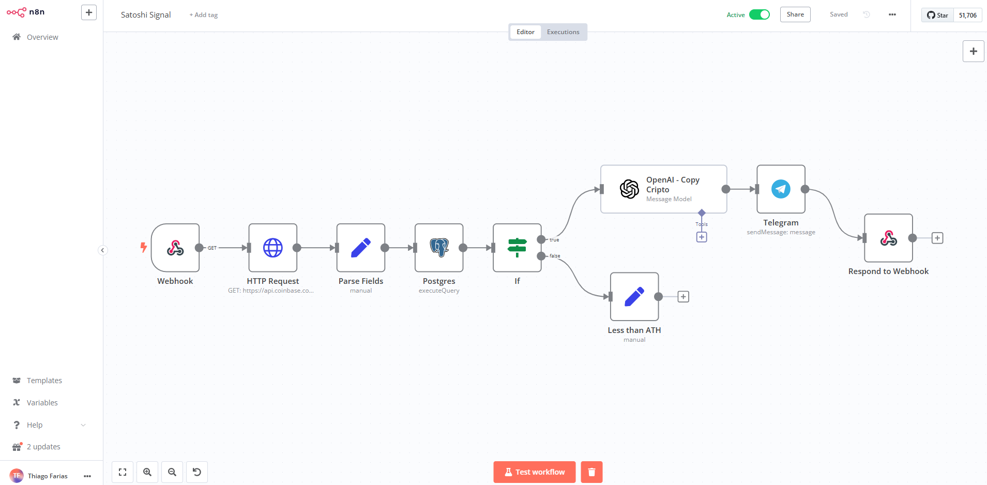
Task: Collapse the left sidebar
Action: [103, 250]
